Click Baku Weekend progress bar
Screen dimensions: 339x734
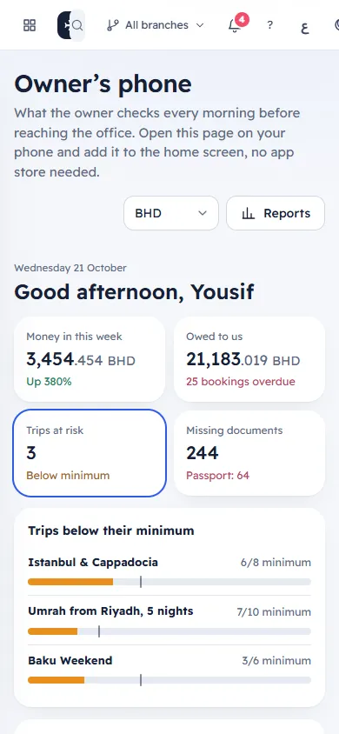169,680
